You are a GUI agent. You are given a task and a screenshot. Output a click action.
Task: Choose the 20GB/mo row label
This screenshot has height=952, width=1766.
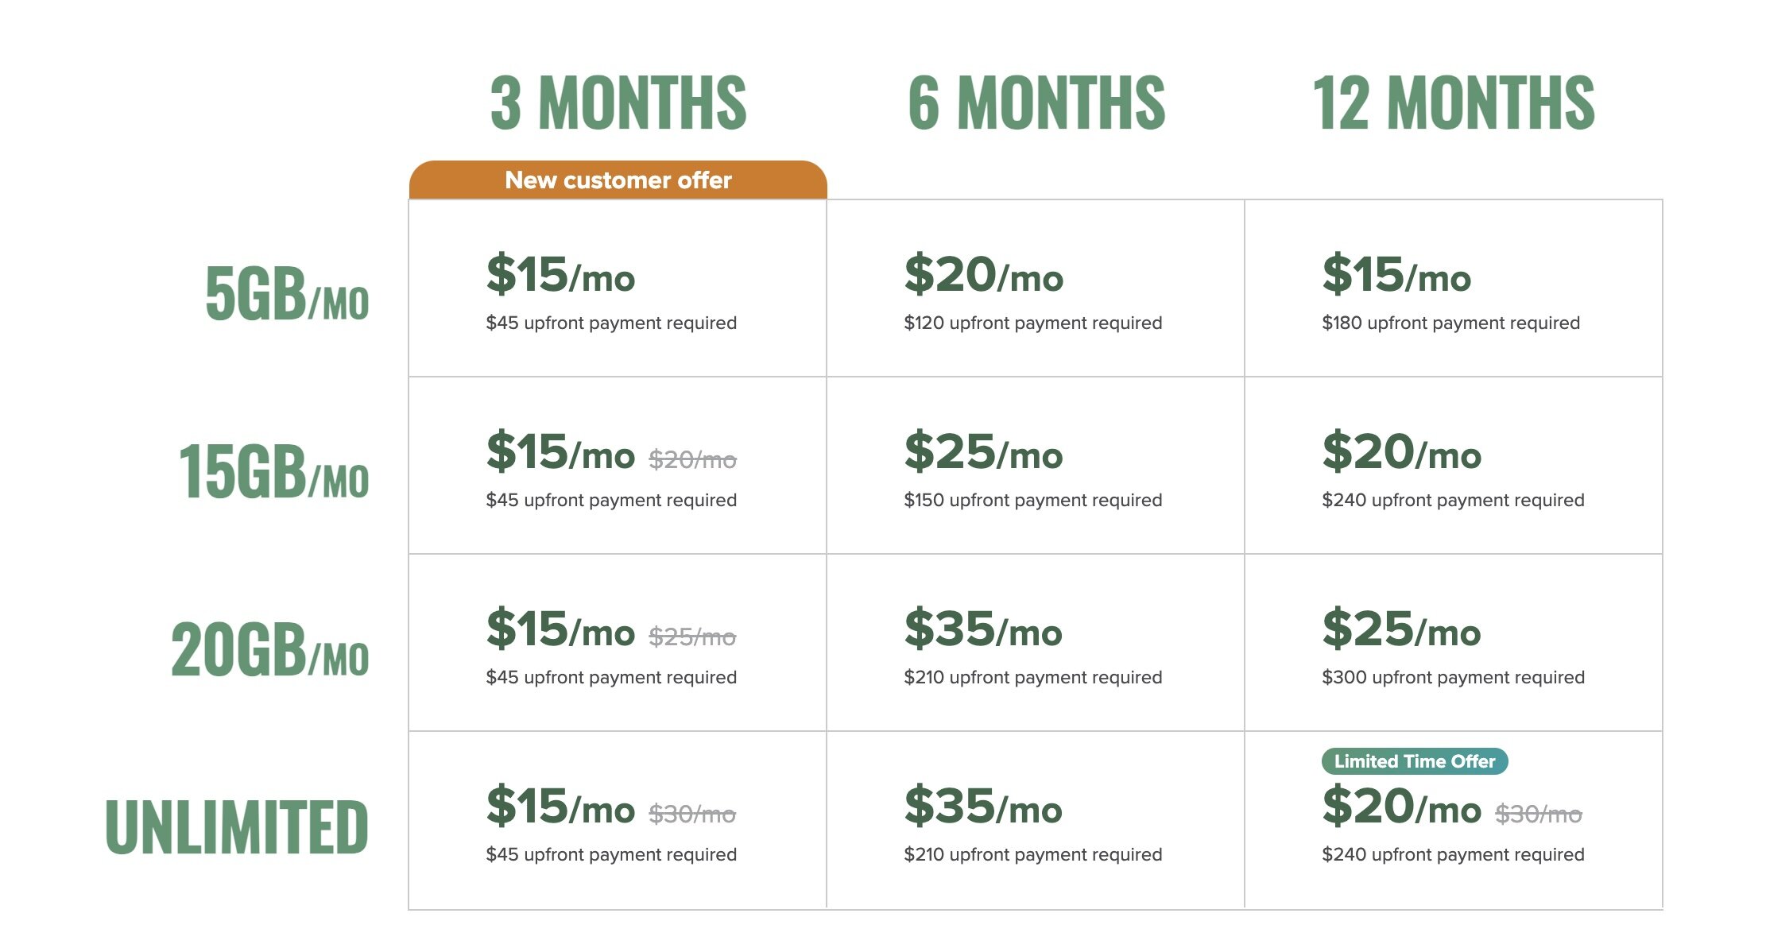(269, 649)
